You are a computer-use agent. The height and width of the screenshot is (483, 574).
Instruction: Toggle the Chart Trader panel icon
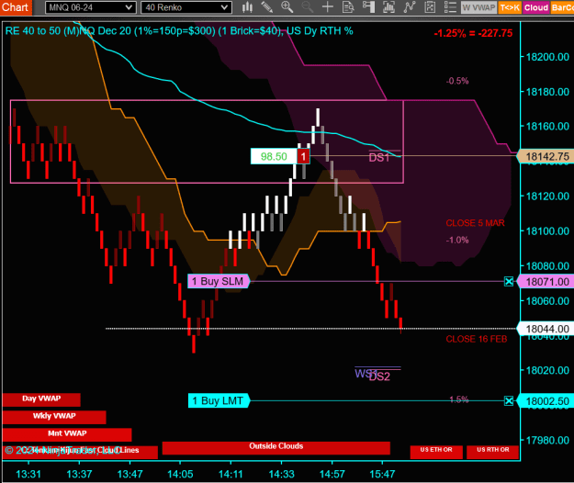pos(368,7)
